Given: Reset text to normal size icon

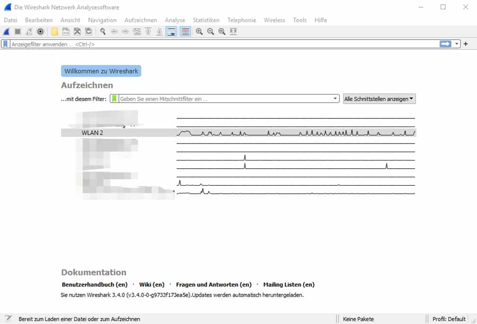Looking at the screenshot, I should tap(222, 31).
